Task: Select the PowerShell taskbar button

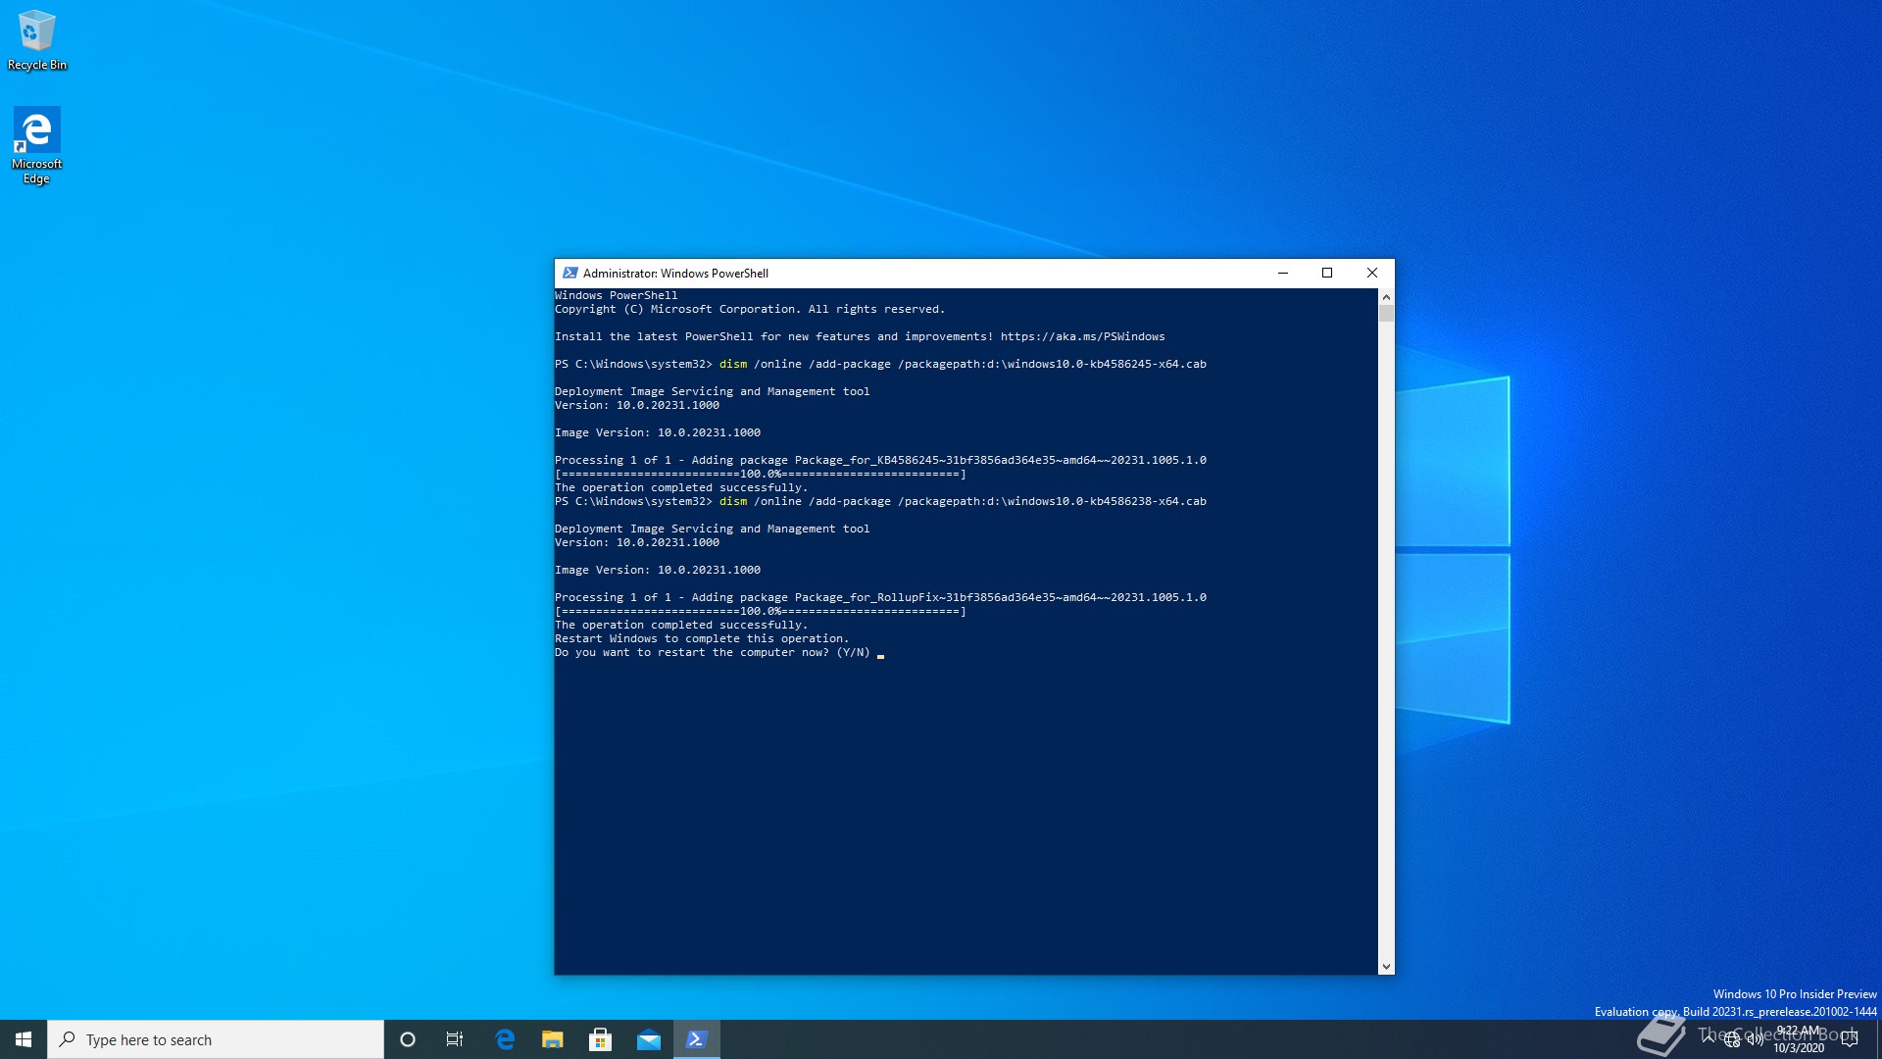Action: pyautogui.click(x=697, y=1039)
